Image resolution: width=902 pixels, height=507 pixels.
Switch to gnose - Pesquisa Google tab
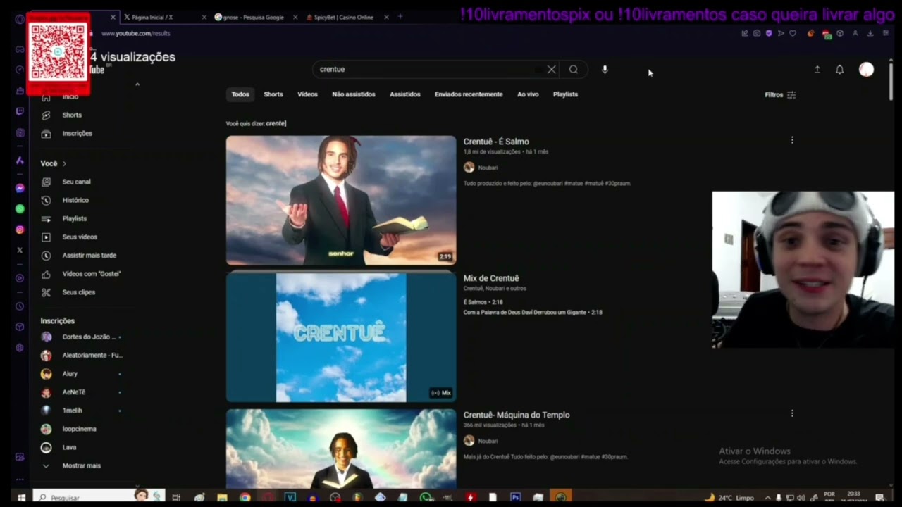[x=255, y=17]
